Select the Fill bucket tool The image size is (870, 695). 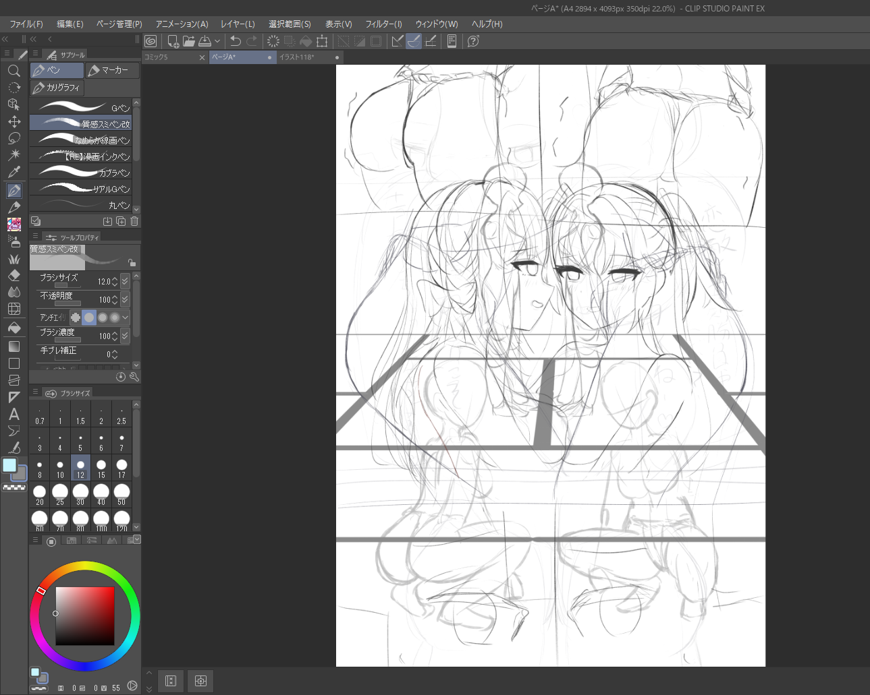point(13,328)
